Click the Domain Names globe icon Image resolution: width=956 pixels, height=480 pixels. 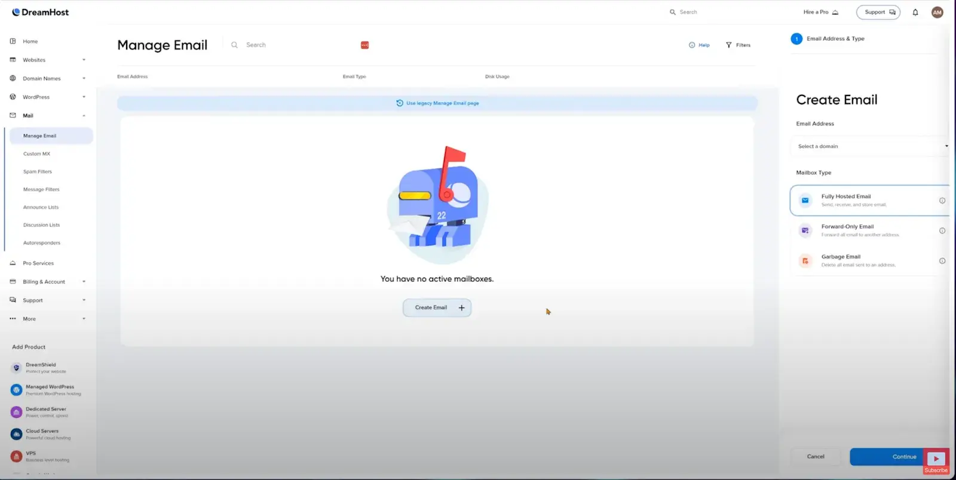point(13,78)
